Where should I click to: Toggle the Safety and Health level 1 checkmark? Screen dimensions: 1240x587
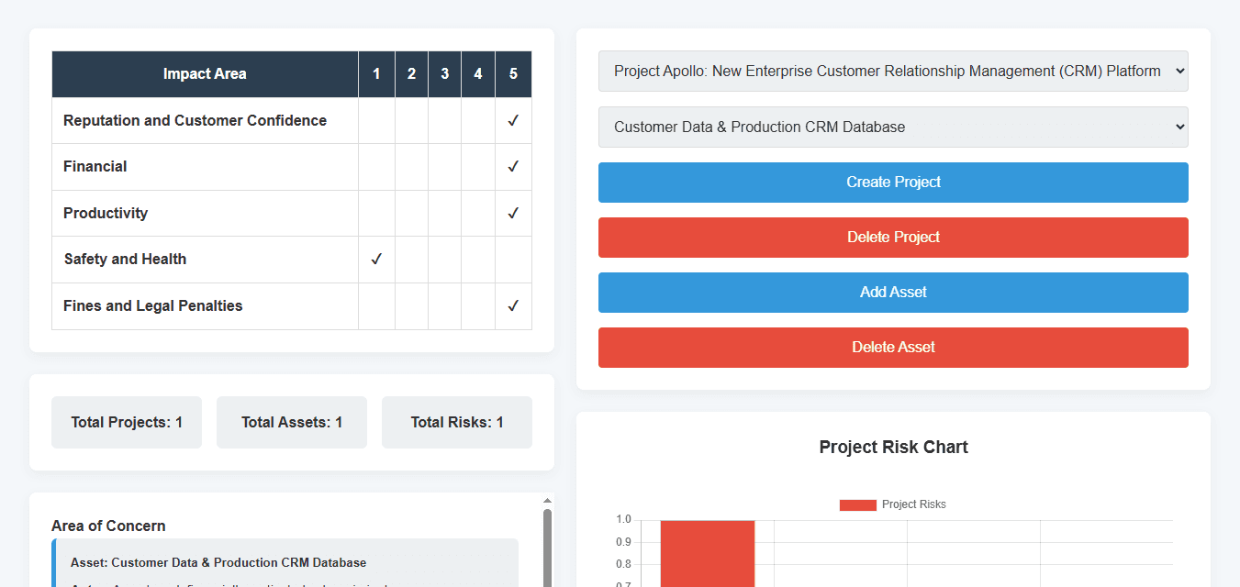click(376, 259)
